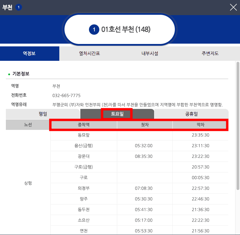Viewport: 240px width, 235px height.
Task: Click last train time 22:57:30
Action: [x=200, y=188]
